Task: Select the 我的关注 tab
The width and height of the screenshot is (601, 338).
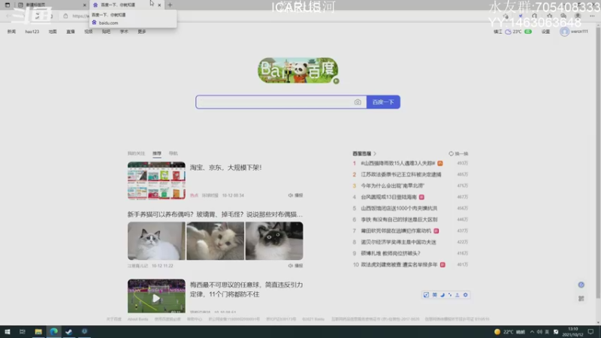Action: coord(136,153)
